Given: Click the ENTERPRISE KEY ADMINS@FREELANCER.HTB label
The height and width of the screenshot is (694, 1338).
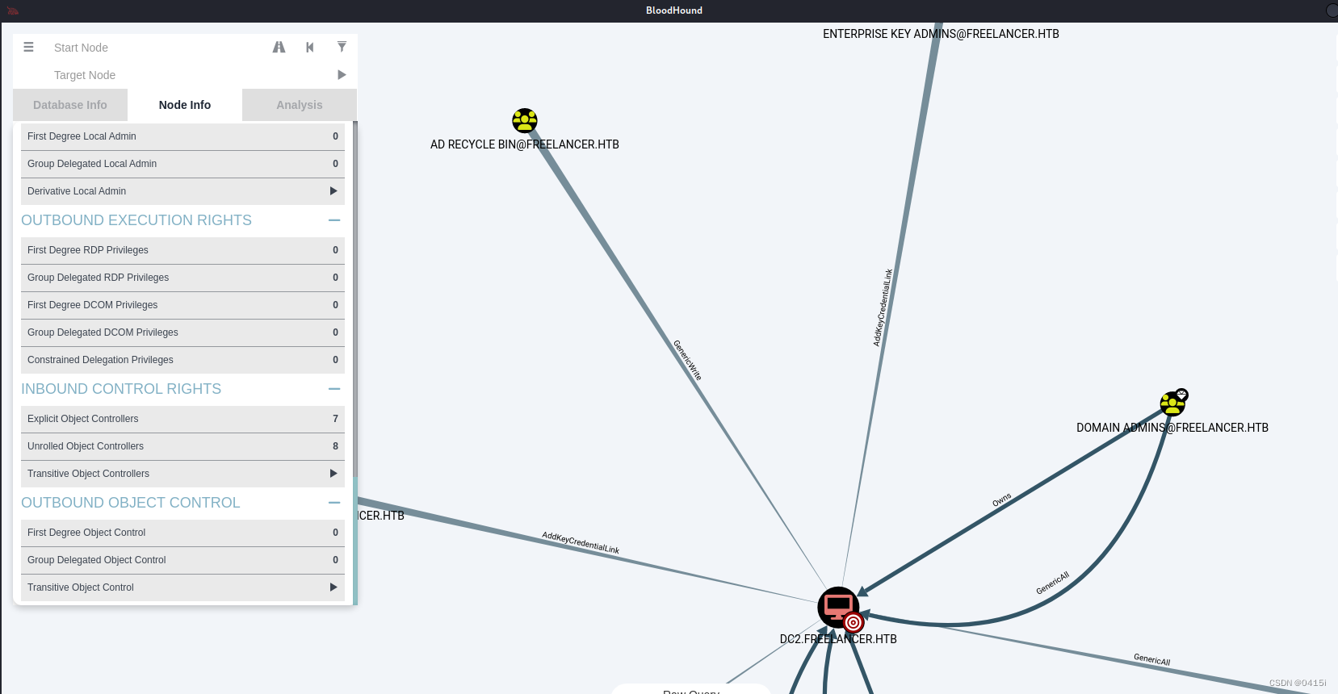Looking at the screenshot, I should (941, 34).
